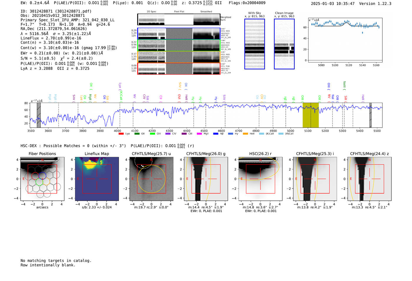Select the CFHTLS/Meg(26.0) g cutout

(x=206, y=179)
